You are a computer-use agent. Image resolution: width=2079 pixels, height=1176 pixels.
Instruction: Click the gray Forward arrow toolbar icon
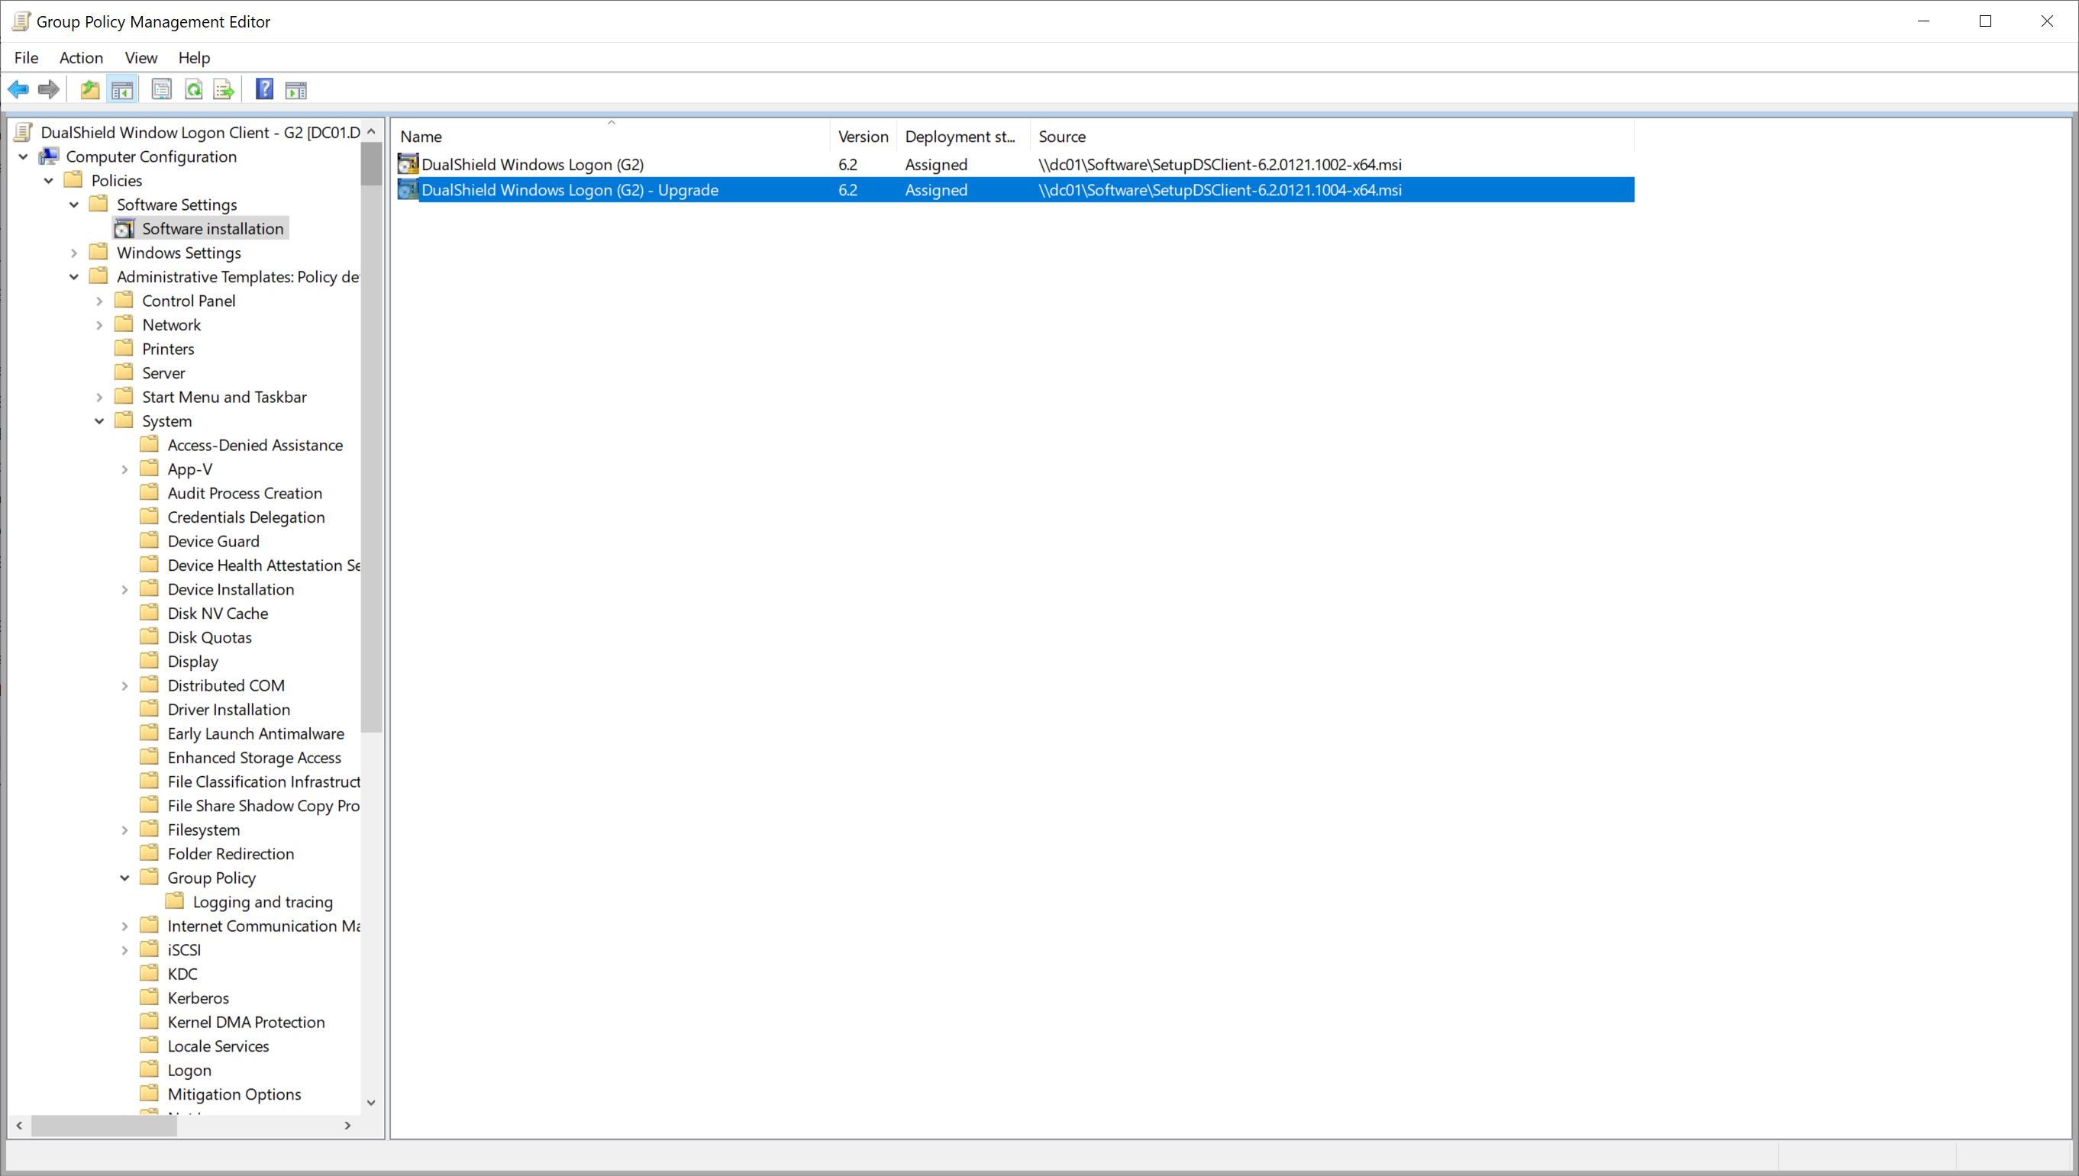click(x=50, y=89)
